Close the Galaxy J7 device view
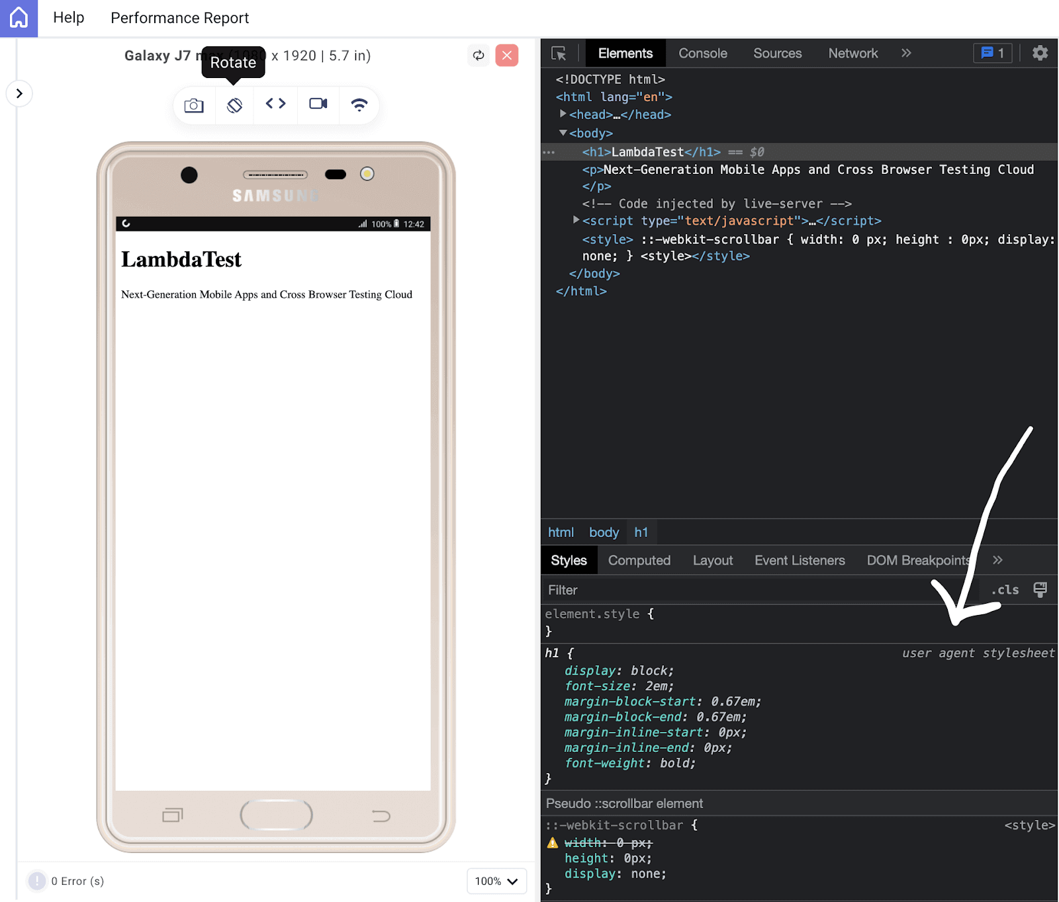Screen dimensions: 1059x902 507,56
